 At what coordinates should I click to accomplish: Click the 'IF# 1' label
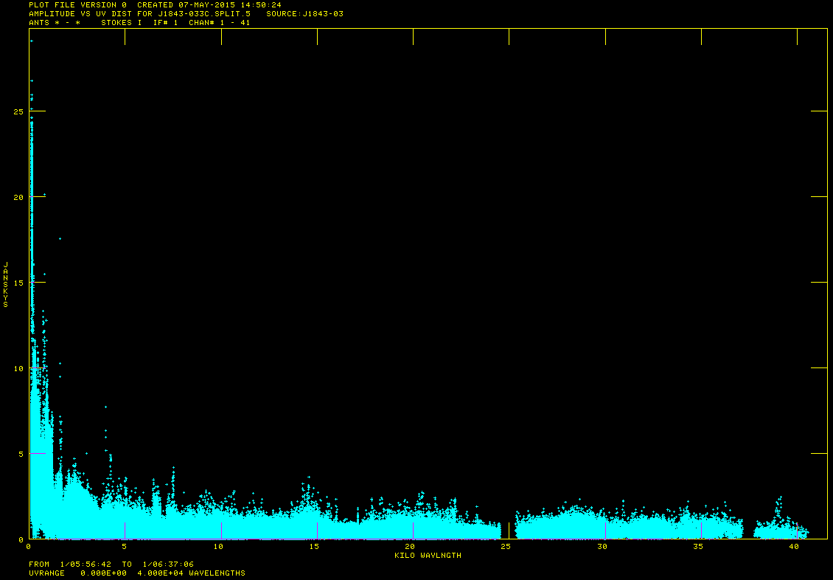point(166,23)
